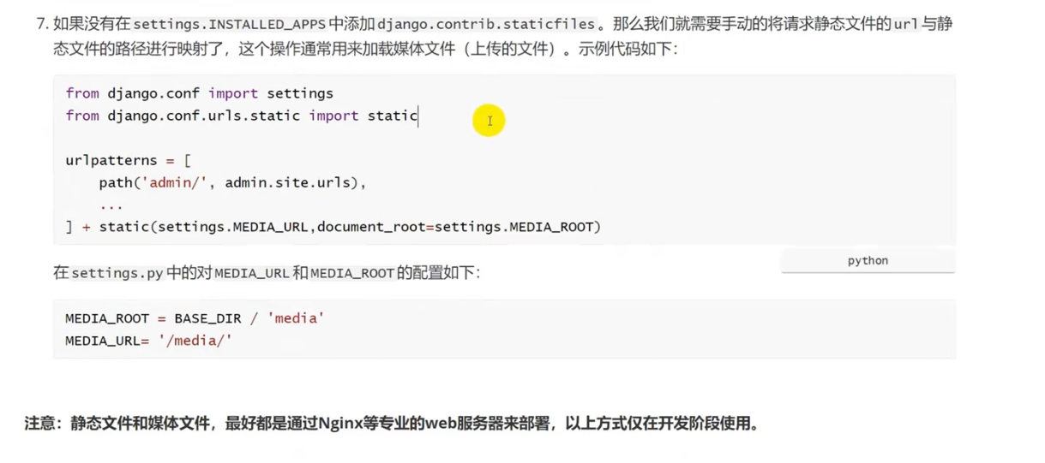Click inline MEDIA_URL text in paragraph
The height and width of the screenshot is (463, 1045).
[252, 274]
